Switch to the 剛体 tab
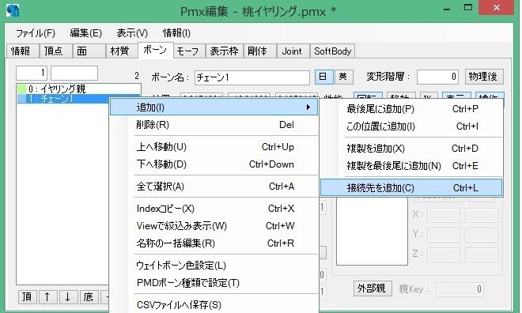 [x=260, y=51]
